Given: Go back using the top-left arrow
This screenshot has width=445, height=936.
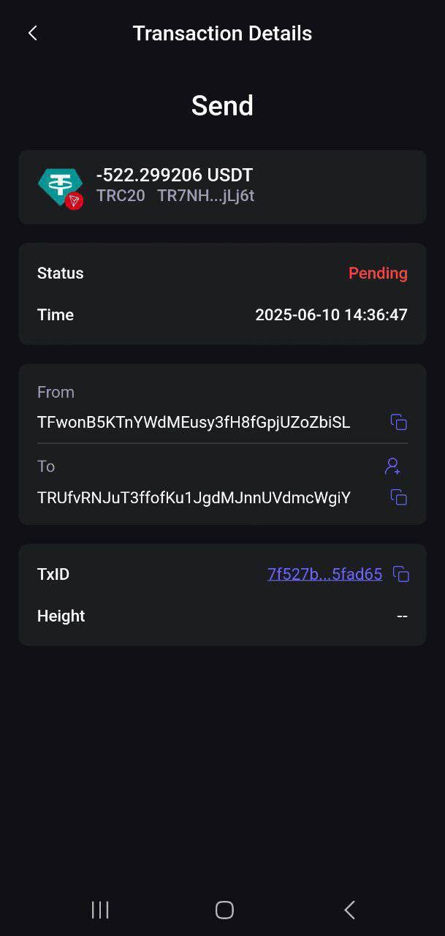Looking at the screenshot, I should (32, 33).
